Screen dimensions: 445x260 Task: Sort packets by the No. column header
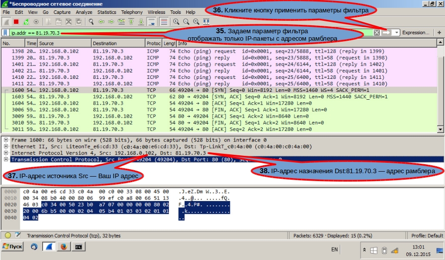[x=13, y=43]
